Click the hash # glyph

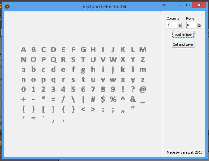click(93, 99)
